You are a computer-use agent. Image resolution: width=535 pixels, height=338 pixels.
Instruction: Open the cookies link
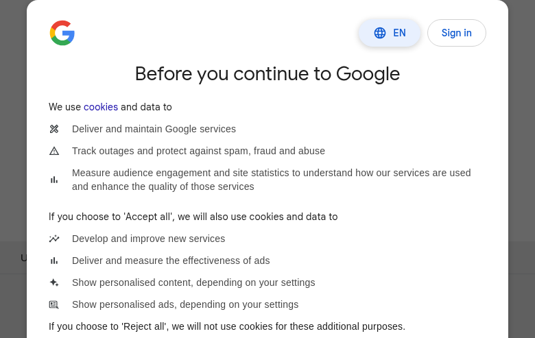(x=101, y=107)
